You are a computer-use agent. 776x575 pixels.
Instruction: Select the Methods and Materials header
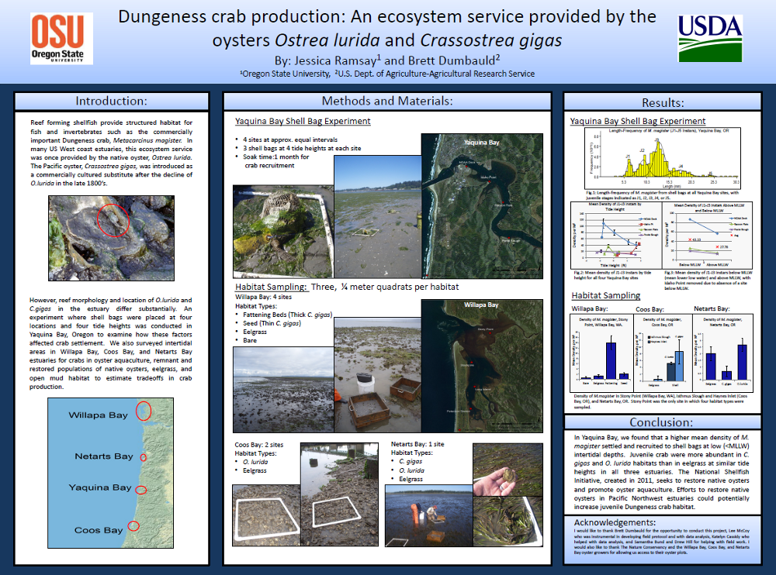[387, 101]
